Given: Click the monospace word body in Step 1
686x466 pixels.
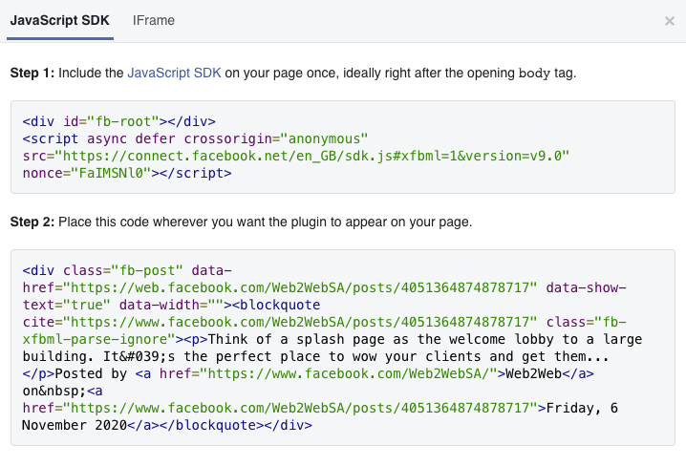Looking at the screenshot, I should tap(534, 73).
